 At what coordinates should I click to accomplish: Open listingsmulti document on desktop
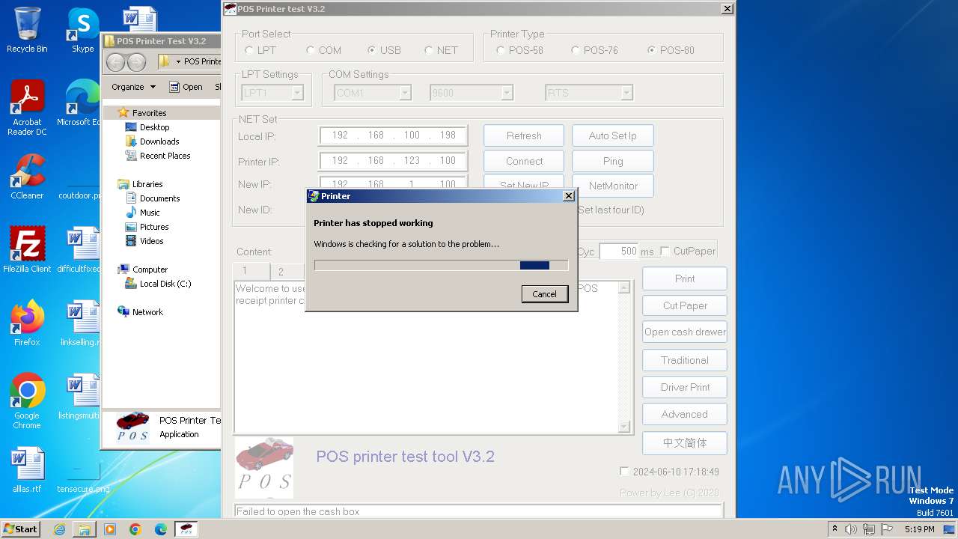[x=81, y=397]
